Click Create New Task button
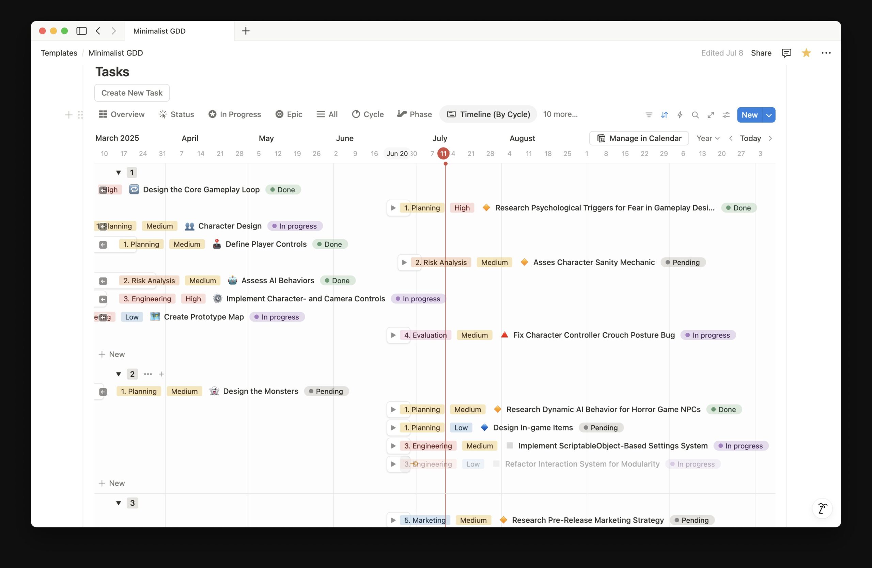872x568 pixels. pyautogui.click(x=132, y=93)
